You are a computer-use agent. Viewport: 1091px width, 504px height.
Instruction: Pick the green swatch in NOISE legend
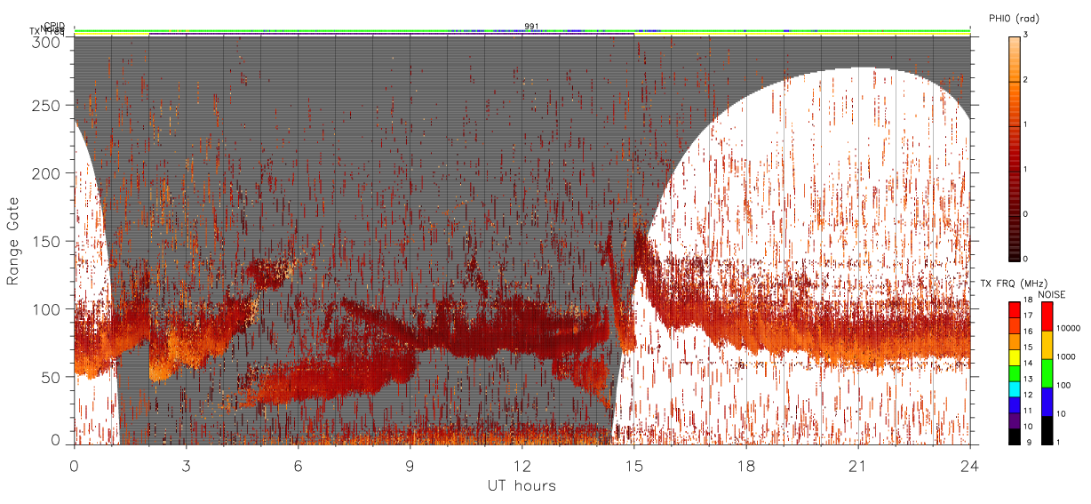(1047, 373)
